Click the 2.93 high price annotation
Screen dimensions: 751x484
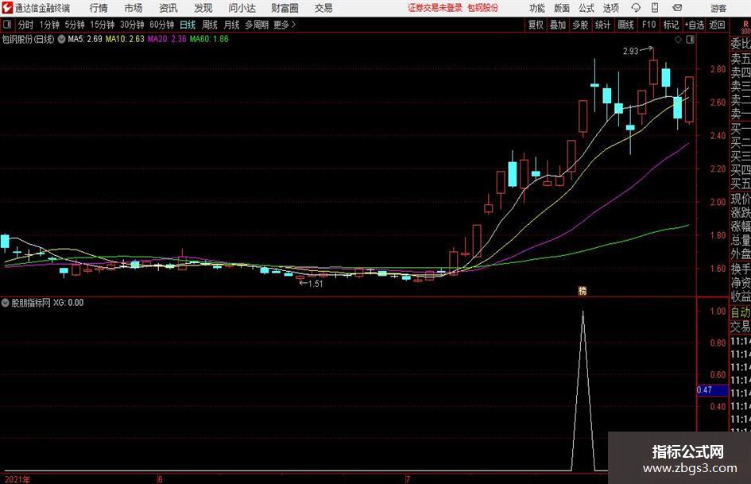click(x=630, y=51)
